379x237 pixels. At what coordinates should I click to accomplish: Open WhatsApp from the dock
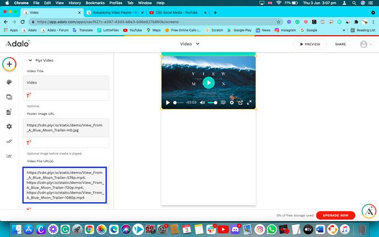272,229
